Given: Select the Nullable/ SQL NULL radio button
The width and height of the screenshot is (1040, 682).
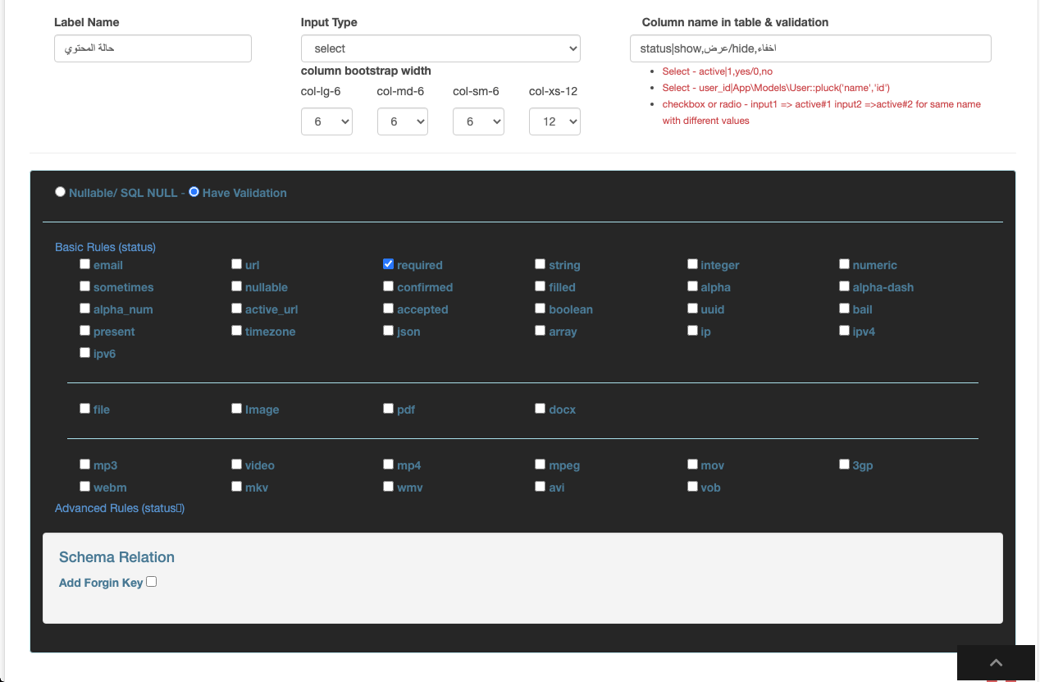Looking at the screenshot, I should click(x=60, y=192).
